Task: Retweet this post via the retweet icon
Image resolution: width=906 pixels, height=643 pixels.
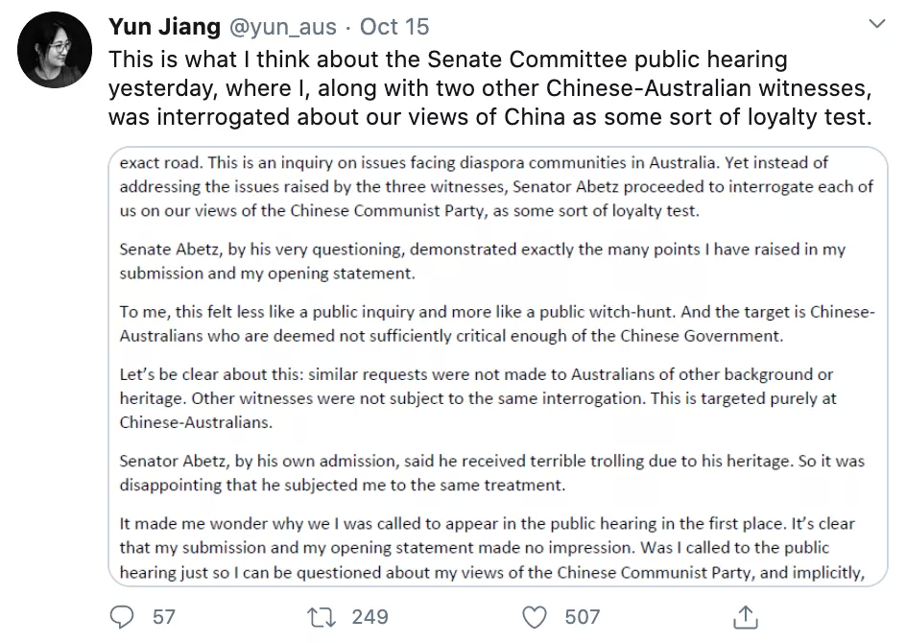Action: click(322, 617)
